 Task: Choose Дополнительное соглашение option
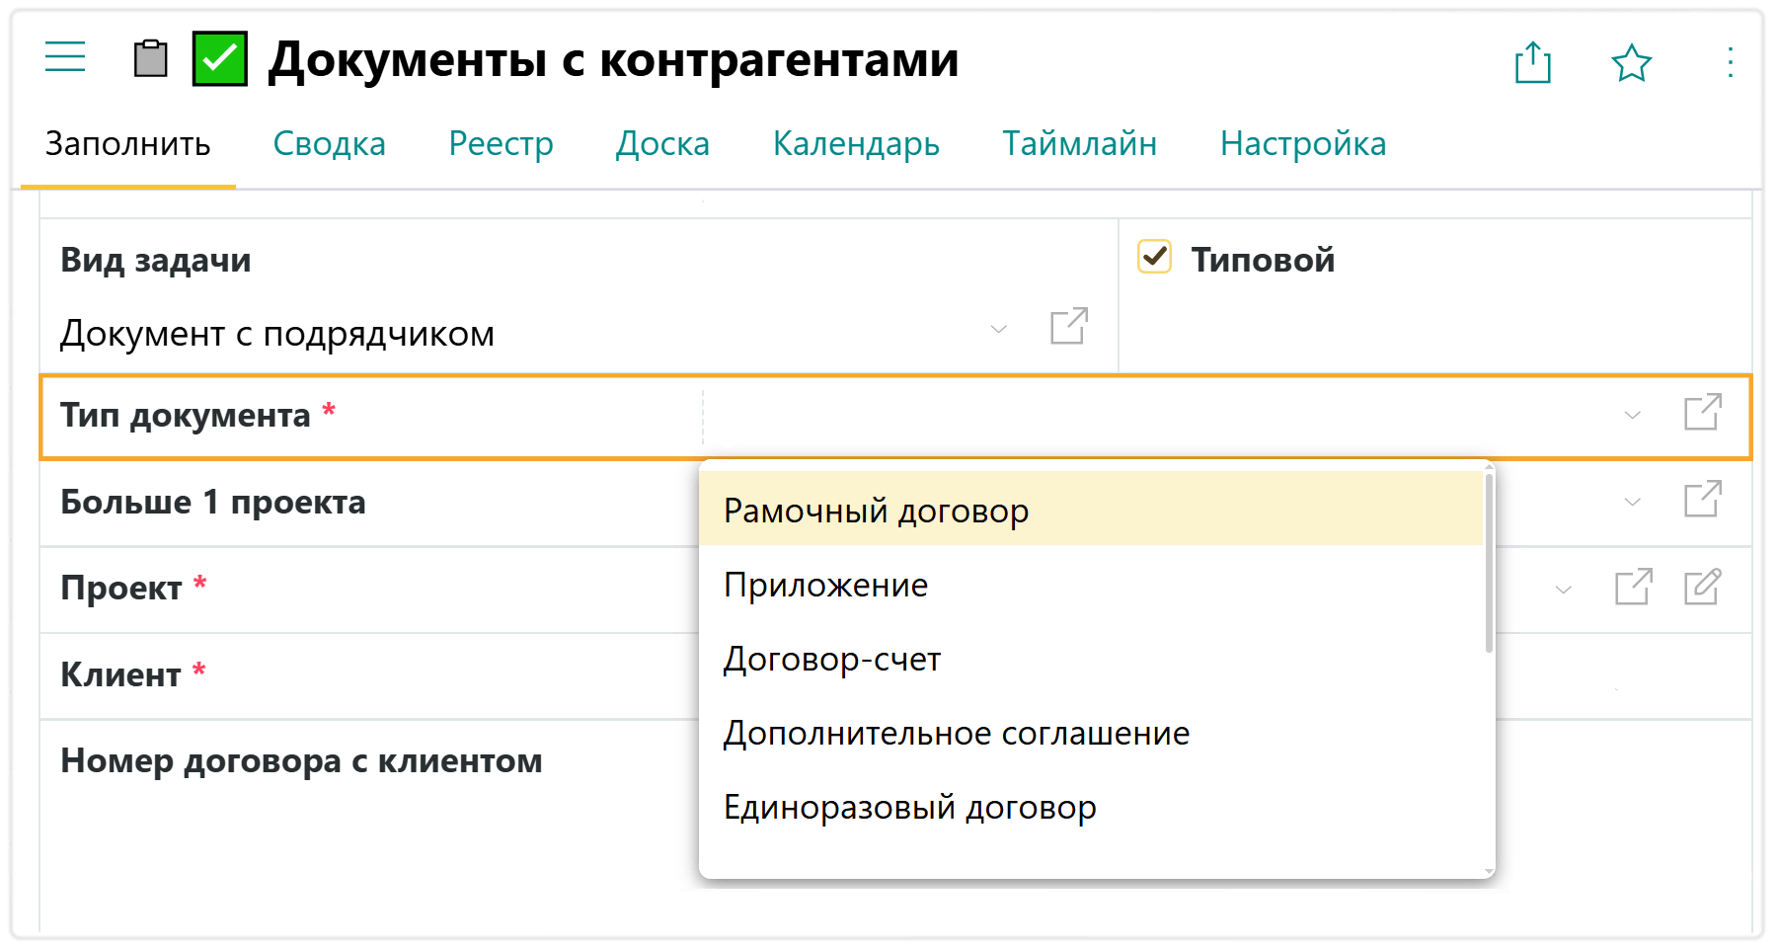[x=956, y=734]
